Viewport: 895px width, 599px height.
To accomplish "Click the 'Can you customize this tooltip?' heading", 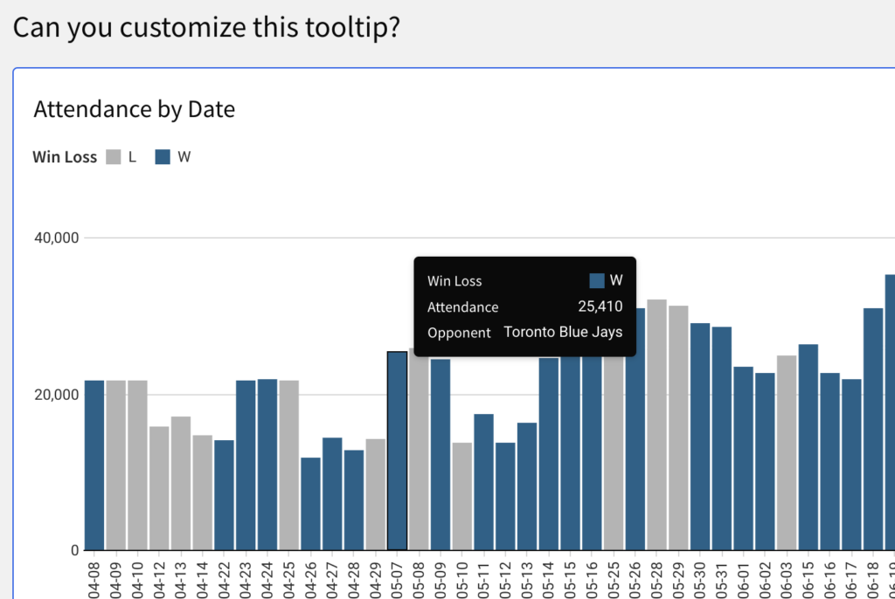I will pyautogui.click(x=206, y=27).
